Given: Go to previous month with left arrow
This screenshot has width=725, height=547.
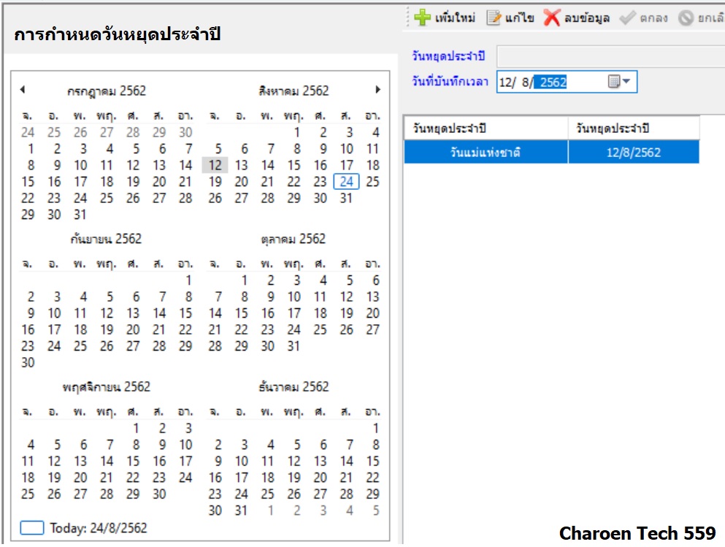Looking at the screenshot, I should (x=23, y=90).
